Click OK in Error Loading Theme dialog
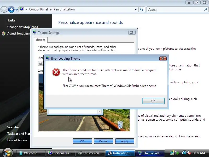Image resolution: width=209 pixels, height=157 pixels. point(153,101)
